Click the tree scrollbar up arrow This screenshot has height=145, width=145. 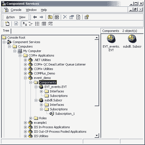[97, 38]
